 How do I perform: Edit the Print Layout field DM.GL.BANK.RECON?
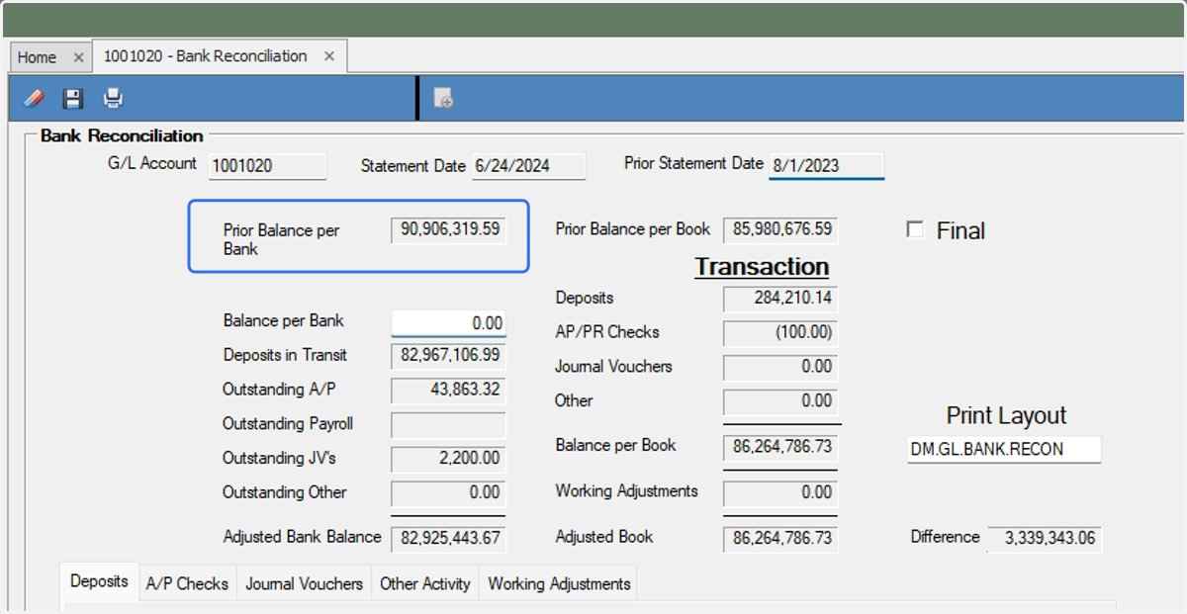point(1004,449)
